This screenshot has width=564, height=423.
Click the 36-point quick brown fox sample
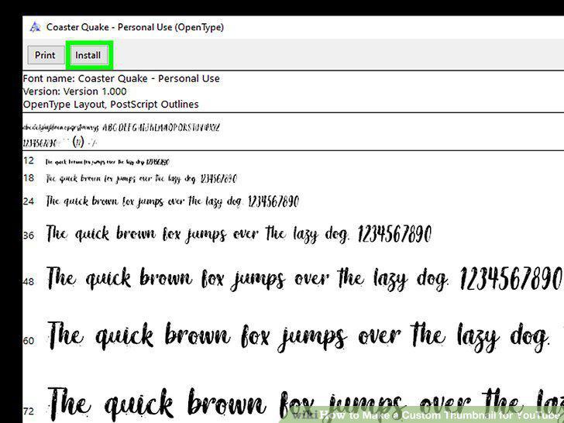coord(239,234)
